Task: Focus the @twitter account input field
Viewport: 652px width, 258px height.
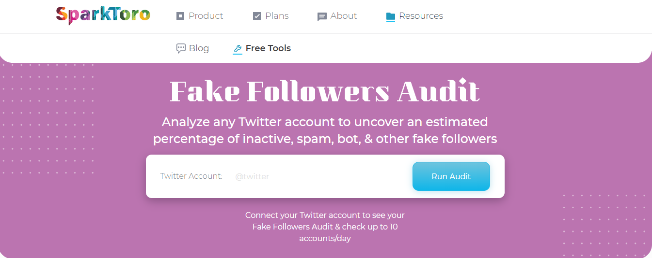Action: point(320,176)
